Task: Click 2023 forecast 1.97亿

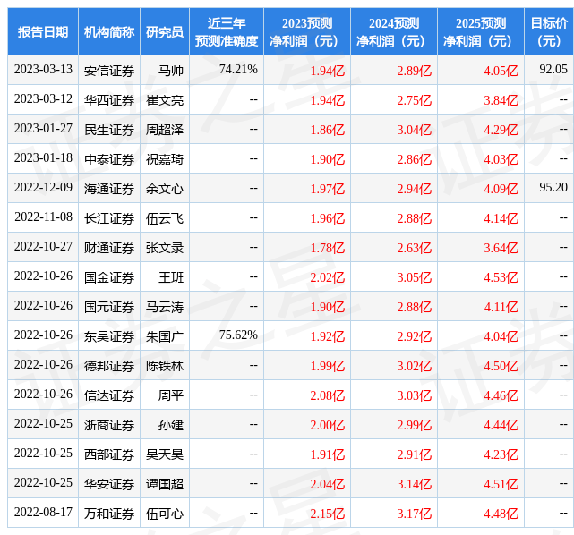Action: pyautogui.click(x=327, y=189)
